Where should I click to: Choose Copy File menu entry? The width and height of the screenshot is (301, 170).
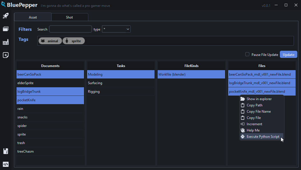(x=262, y=118)
